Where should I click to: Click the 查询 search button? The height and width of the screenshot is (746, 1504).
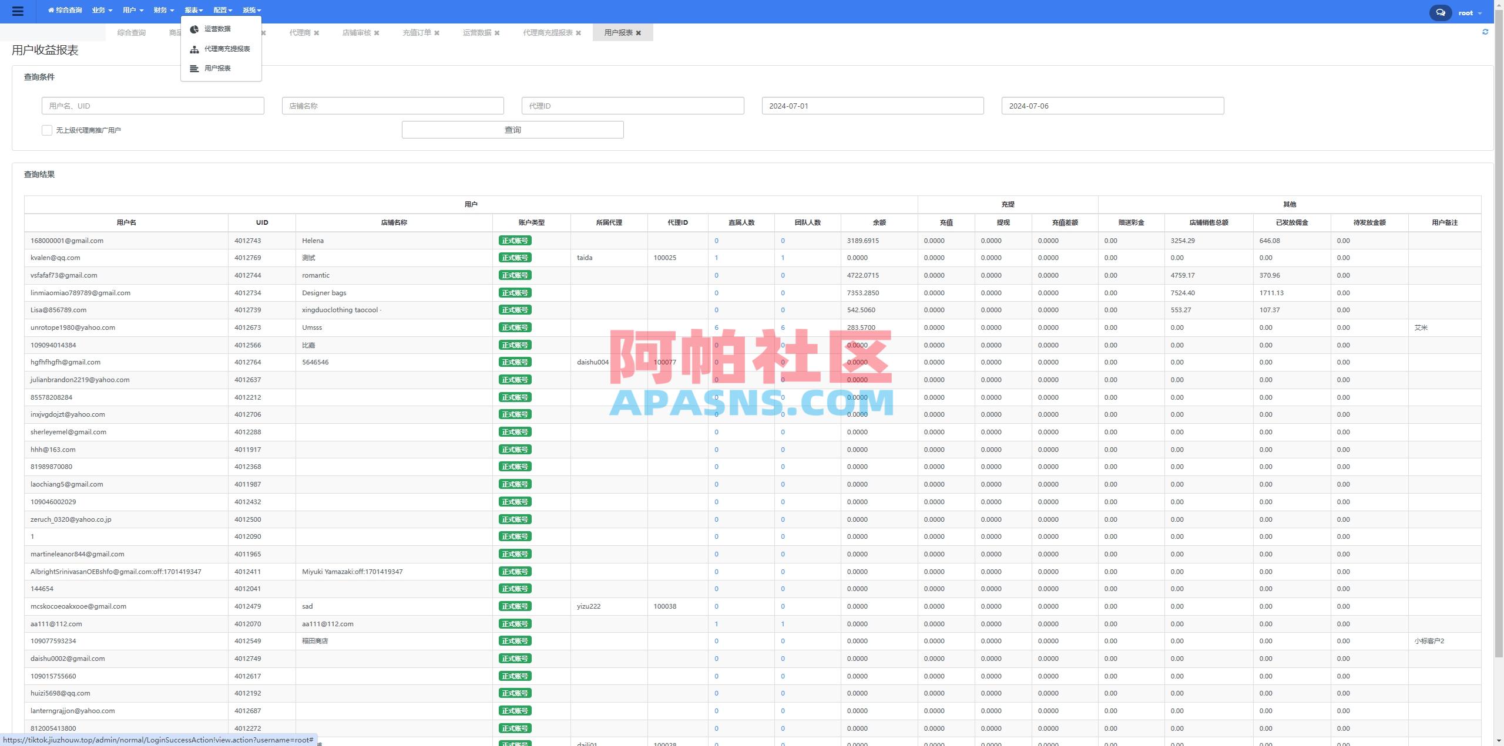pyautogui.click(x=512, y=129)
